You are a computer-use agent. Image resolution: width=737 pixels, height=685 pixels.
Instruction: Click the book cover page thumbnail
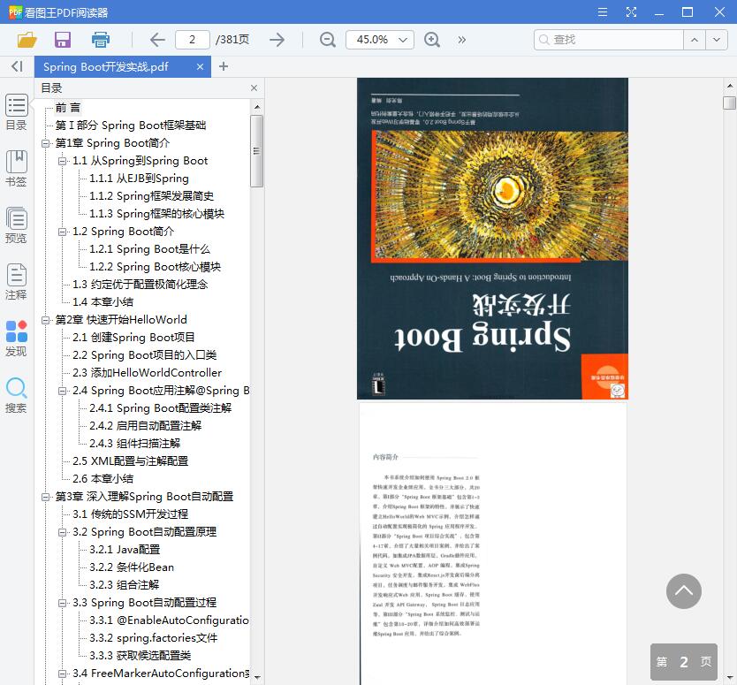492,239
